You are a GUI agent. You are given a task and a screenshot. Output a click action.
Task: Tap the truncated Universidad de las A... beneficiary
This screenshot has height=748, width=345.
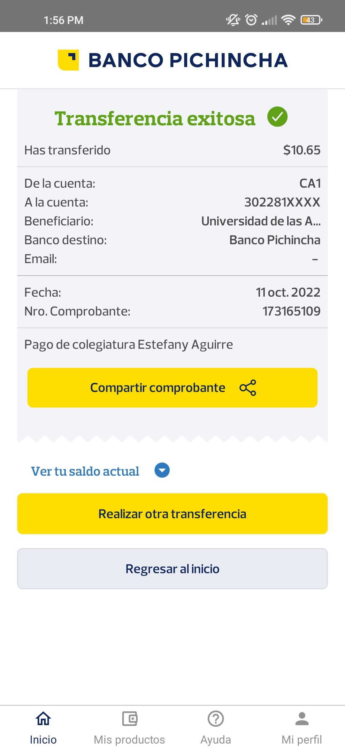[261, 221]
